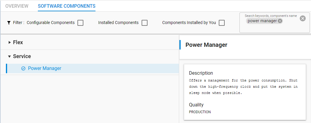Select the Flex category label
The height and width of the screenshot is (123, 311).
pos(18,42)
